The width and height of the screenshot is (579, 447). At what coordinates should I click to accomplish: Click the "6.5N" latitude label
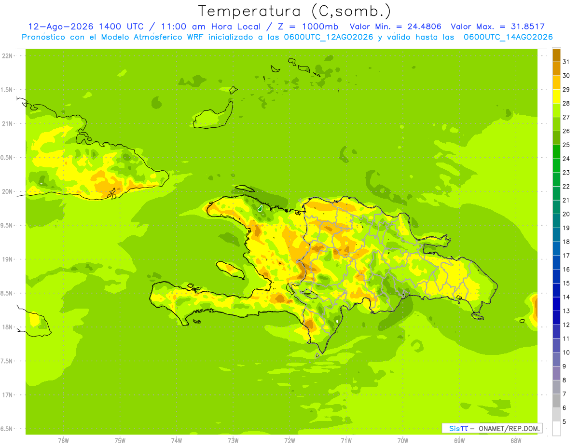[7, 429]
